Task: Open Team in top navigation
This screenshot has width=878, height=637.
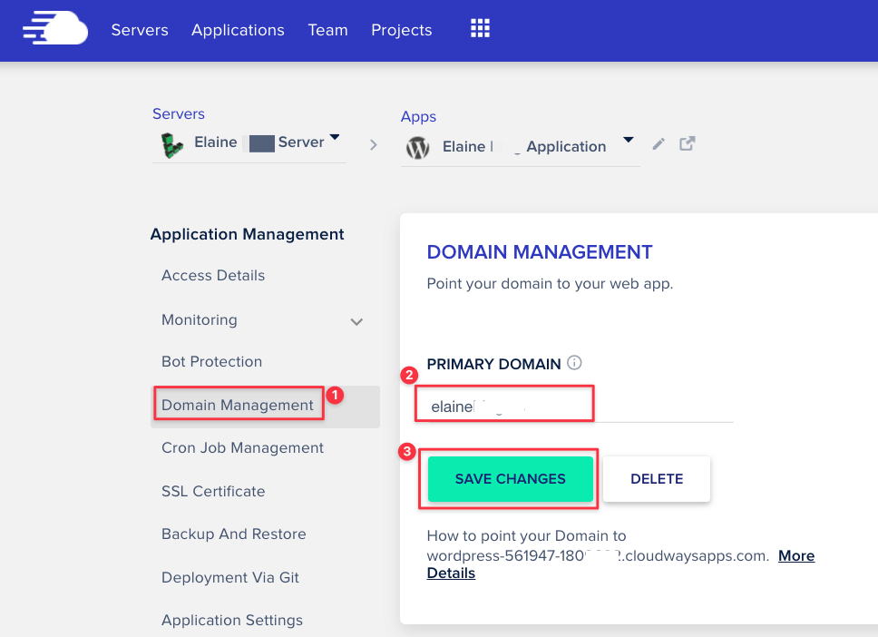Action: tap(327, 30)
